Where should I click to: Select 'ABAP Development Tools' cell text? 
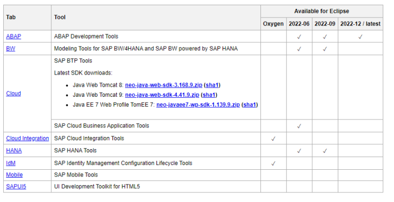pos(86,36)
